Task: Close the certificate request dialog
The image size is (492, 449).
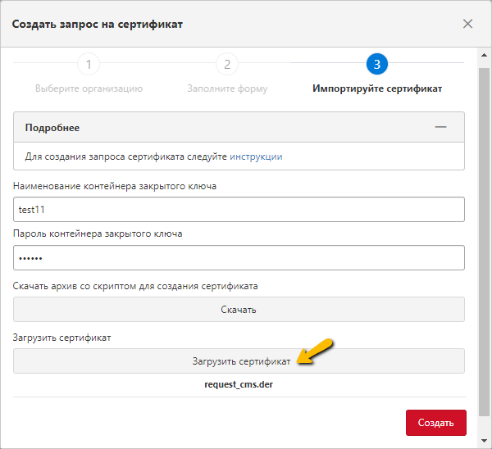Action: 467,24
